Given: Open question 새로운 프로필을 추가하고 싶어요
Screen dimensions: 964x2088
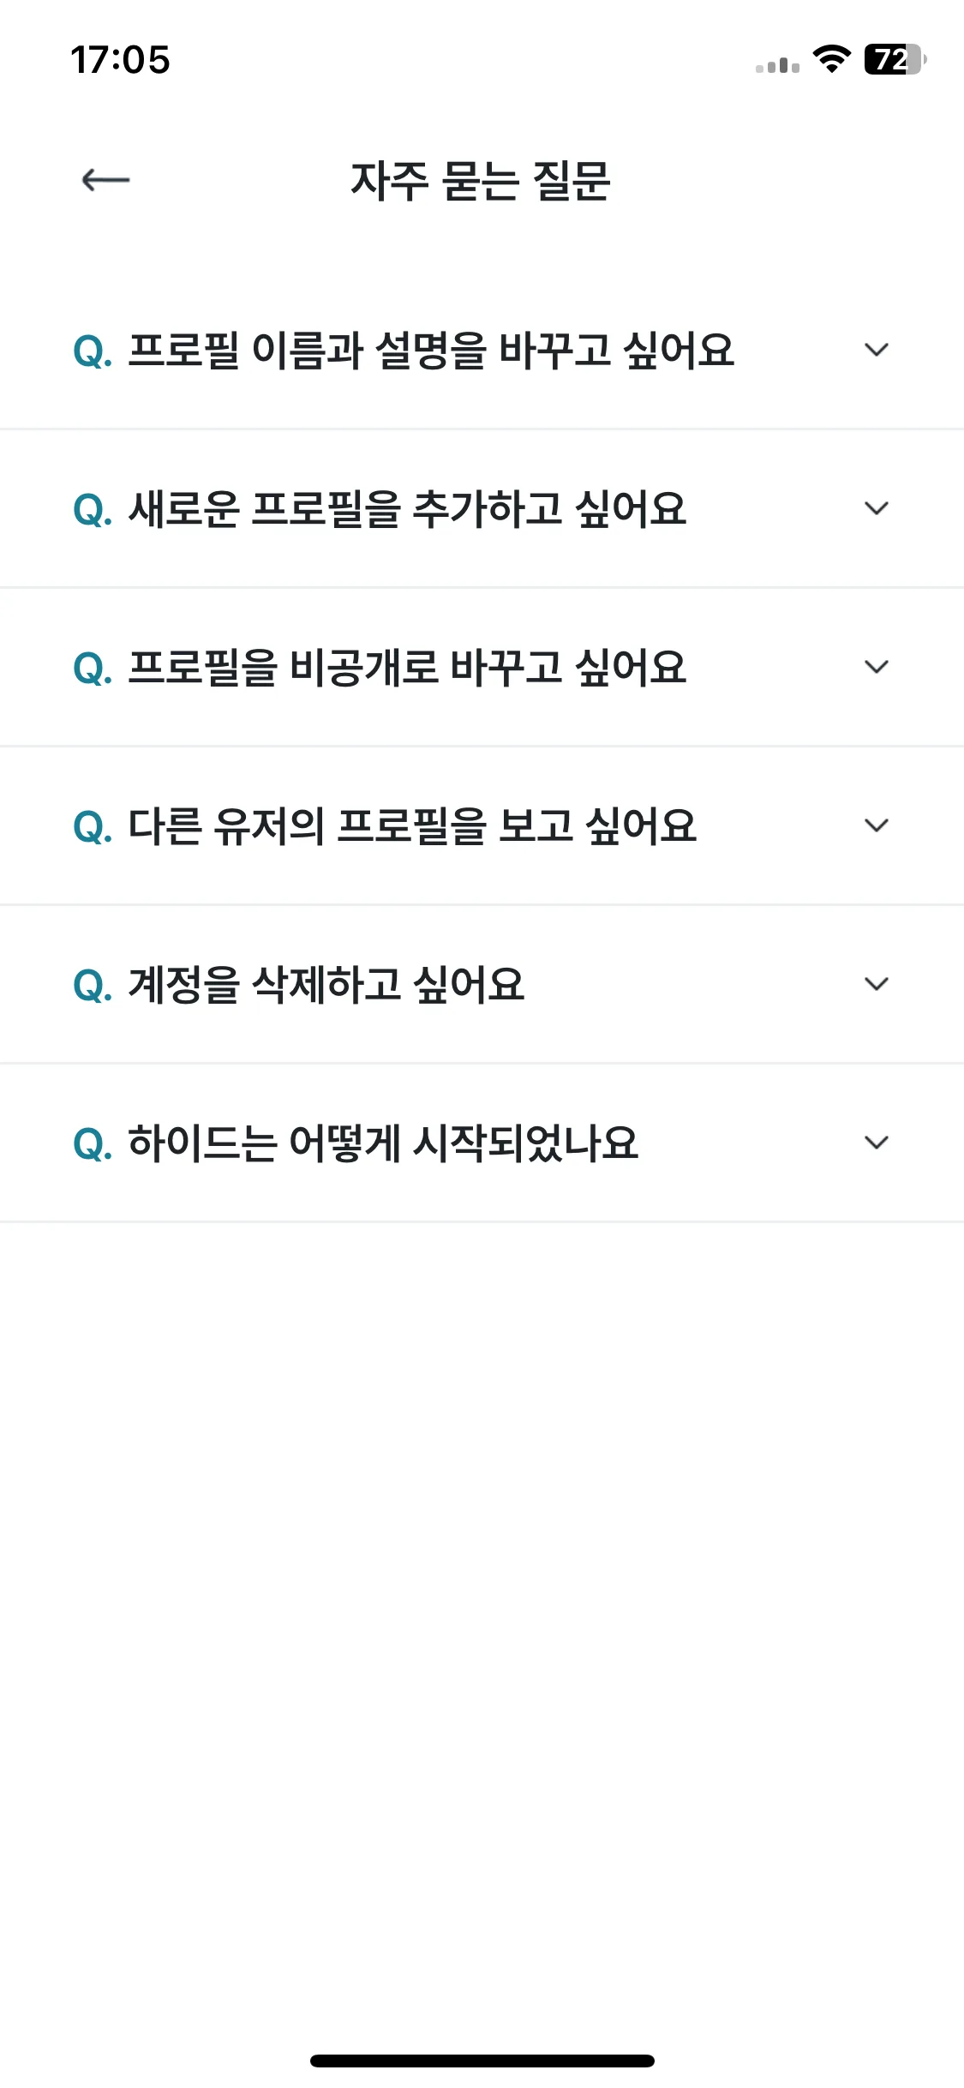Looking at the screenshot, I should coord(482,508).
